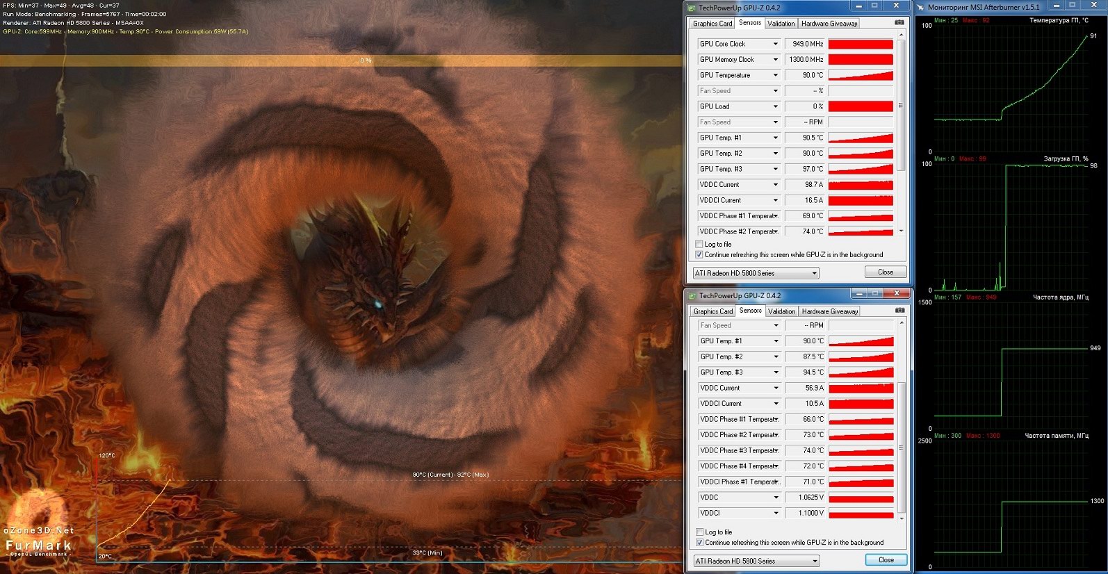Open the GPU Core Clock sensor dropdown
Image resolution: width=1108 pixels, height=574 pixels.
[x=775, y=44]
